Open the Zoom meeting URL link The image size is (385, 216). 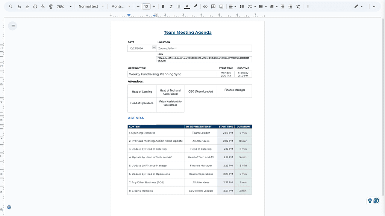tap(203, 59)
